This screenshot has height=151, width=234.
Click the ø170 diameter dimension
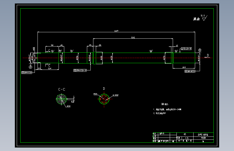[164, 58]
